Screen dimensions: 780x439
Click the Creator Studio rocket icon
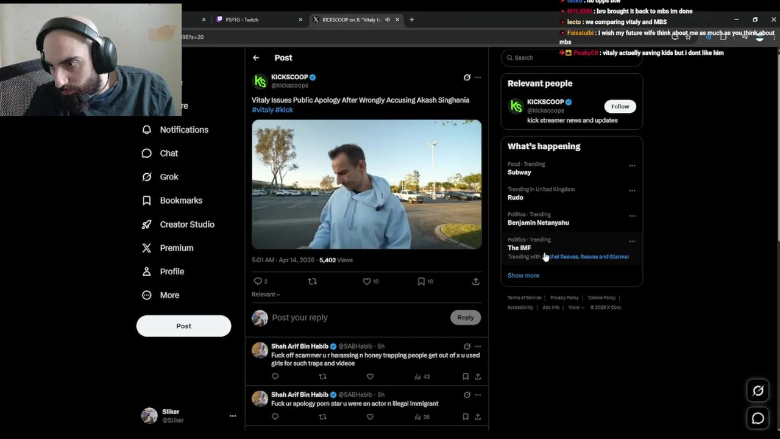[146, 224]
